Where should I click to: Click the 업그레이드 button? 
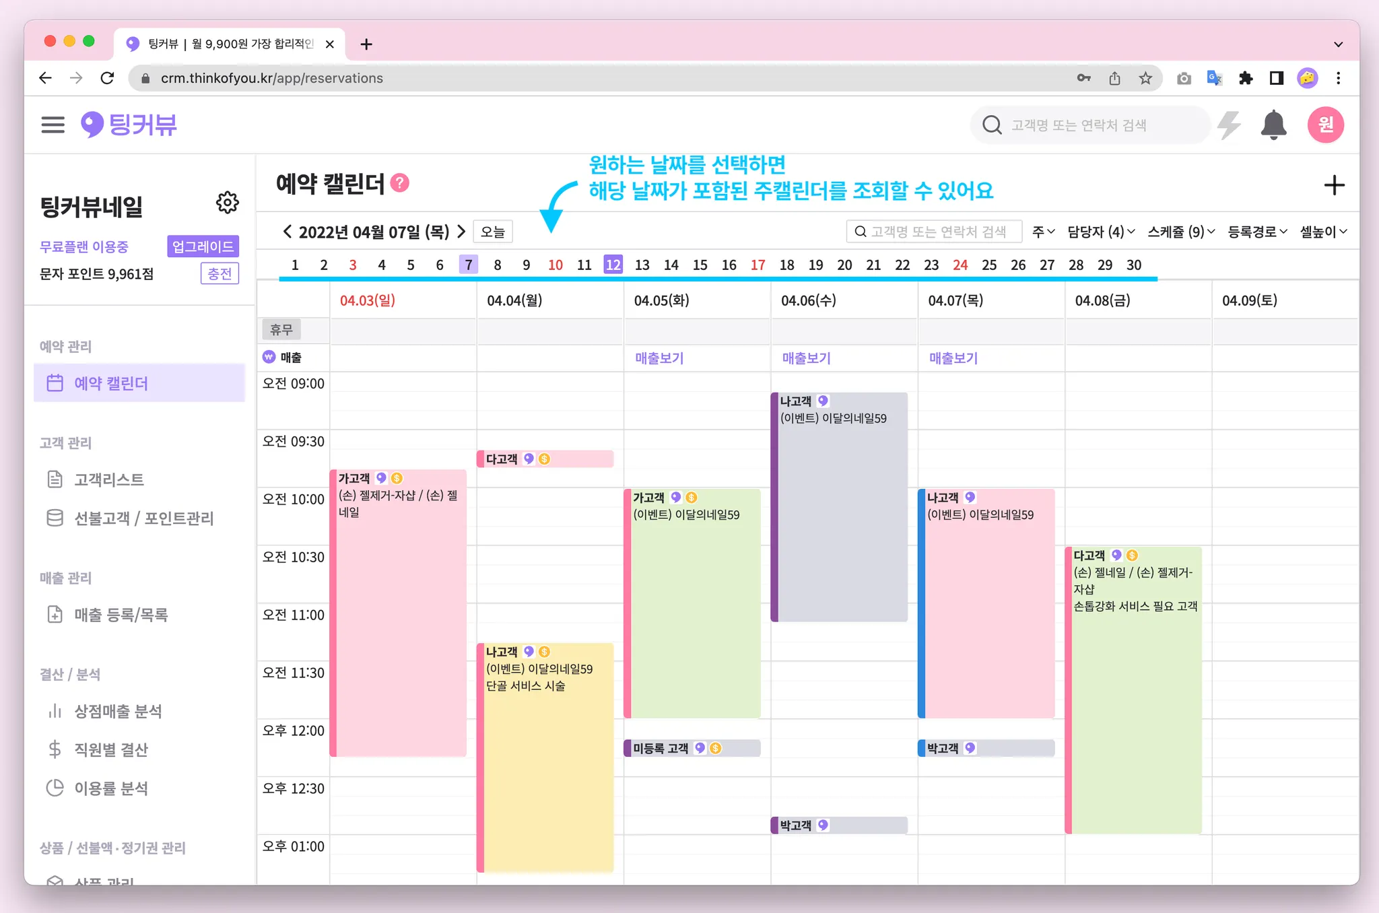tap(203, 246)
